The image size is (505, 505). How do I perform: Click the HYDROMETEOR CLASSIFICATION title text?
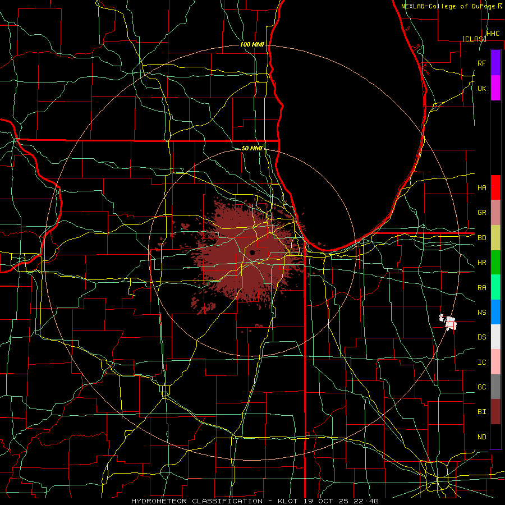tap(197, 501)
